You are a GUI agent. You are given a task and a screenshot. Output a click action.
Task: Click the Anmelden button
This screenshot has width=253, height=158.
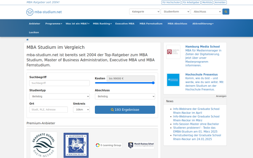coord(220,3)
